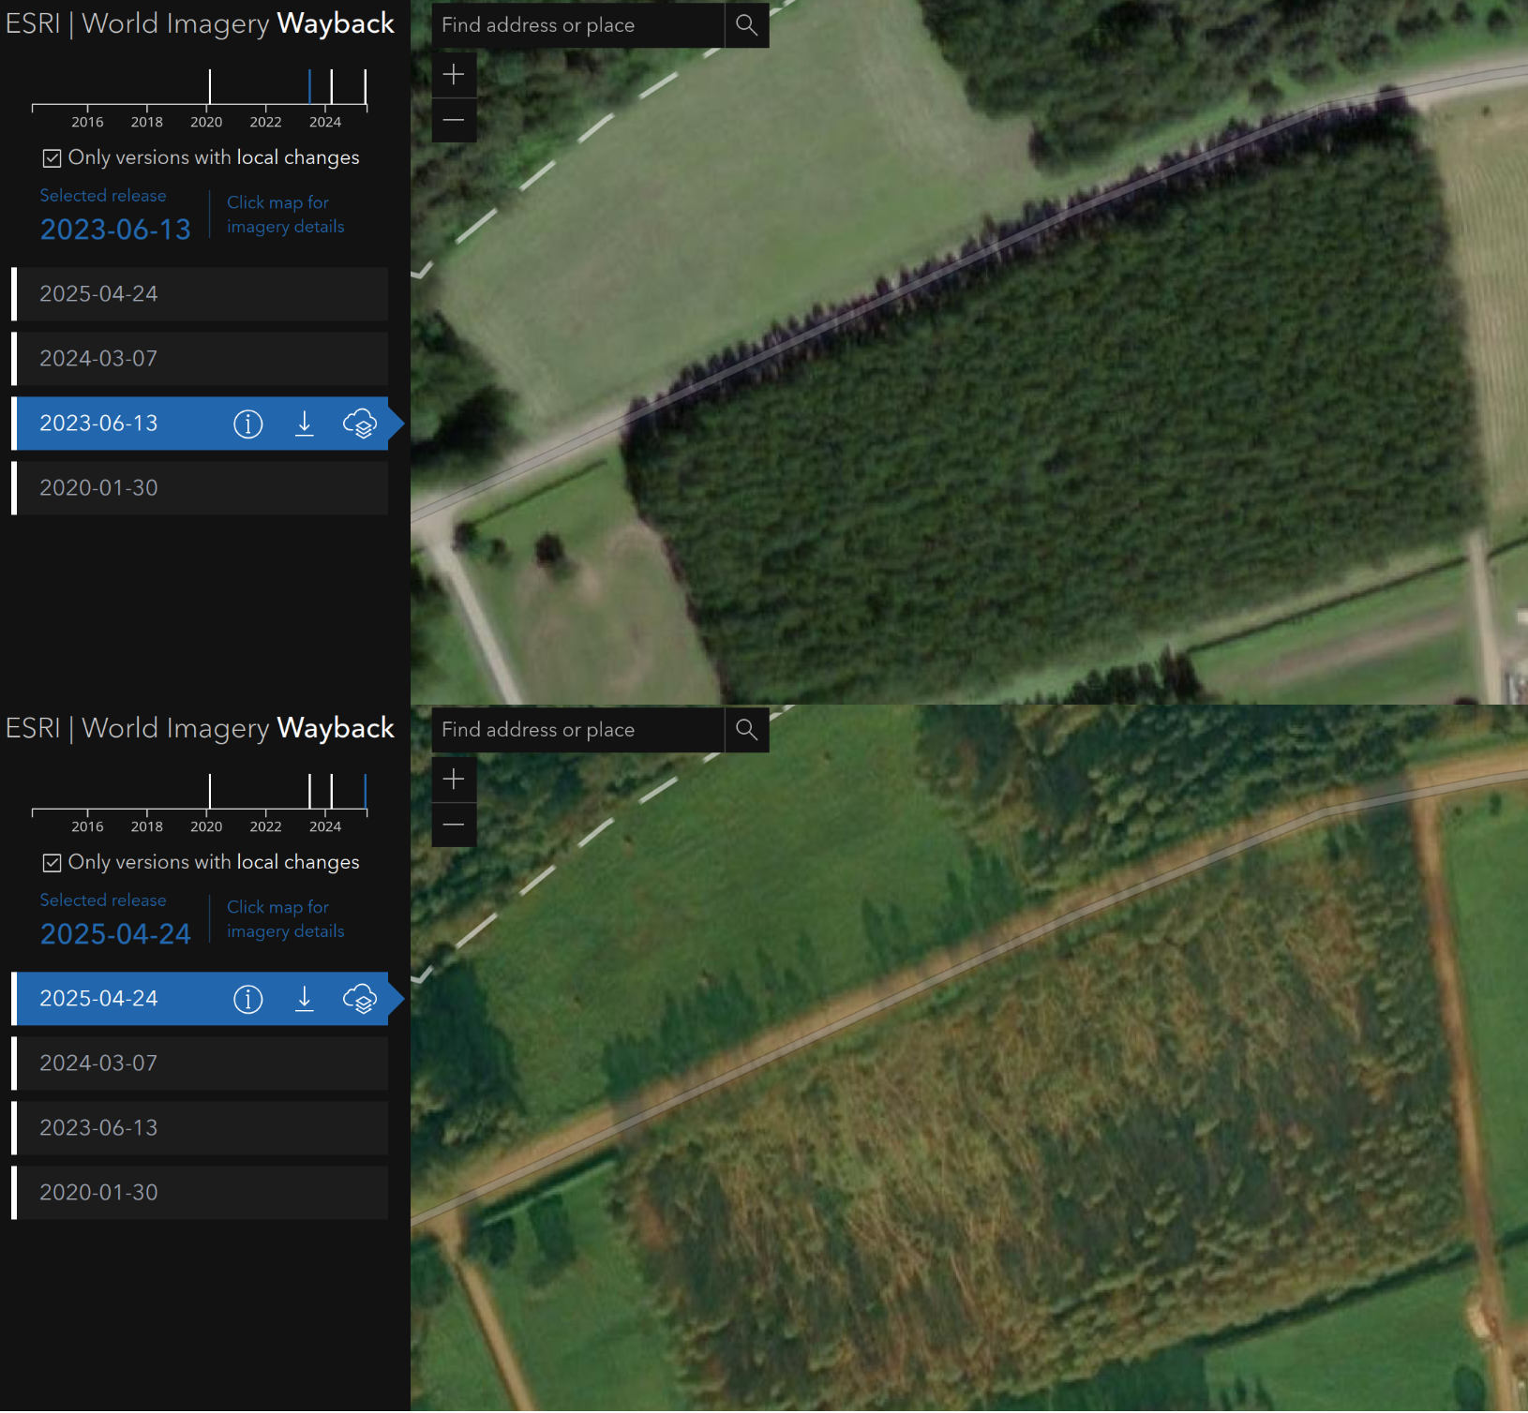Click the 2025 marker on top timeline
This screenshot has width=1528, height=1413.
[366, 87]
